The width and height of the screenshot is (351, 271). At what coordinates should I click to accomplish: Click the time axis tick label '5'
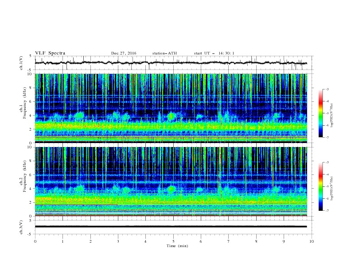[173, 241]
